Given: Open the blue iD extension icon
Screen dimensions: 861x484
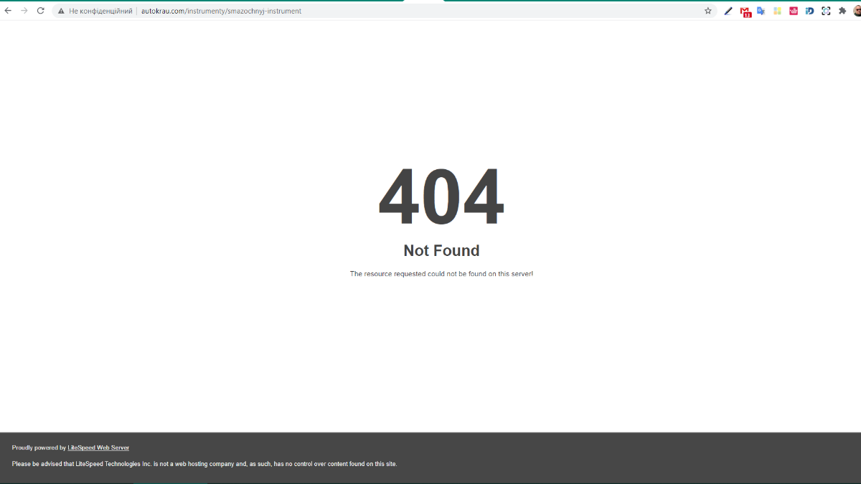Looking at the screenshot, I should click(809, 11).
